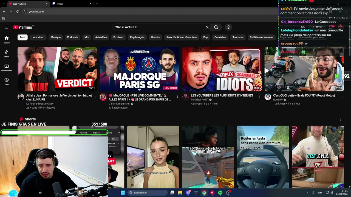Open the browser apps grid shortcut

[4, 18]
